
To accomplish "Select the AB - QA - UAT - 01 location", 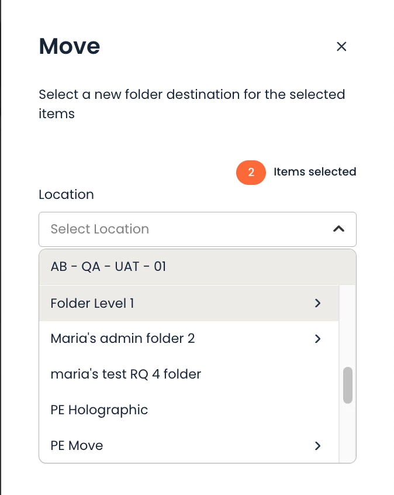I will tap(109, 267).
